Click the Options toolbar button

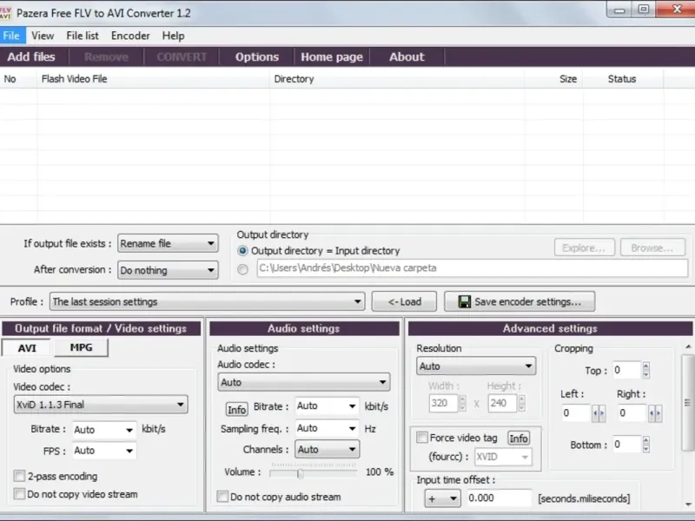pyautogui.click(x=257, y=56)
